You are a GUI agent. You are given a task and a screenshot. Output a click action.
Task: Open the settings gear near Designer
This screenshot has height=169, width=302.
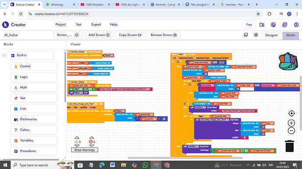(x=256, y=35)
